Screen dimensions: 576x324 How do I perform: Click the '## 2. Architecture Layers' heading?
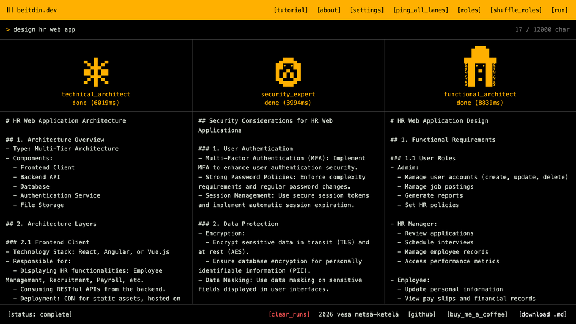pyautogui.click(x=51, y=224)
